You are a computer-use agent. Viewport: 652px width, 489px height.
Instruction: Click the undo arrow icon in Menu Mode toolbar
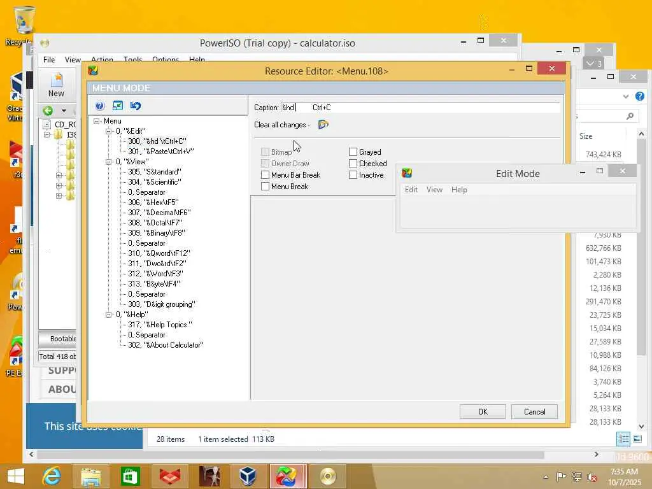pyautogui.click(x=136, y=106)
